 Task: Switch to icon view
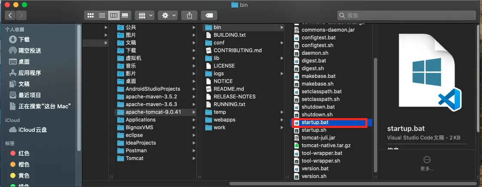click(x=91, y=15)
